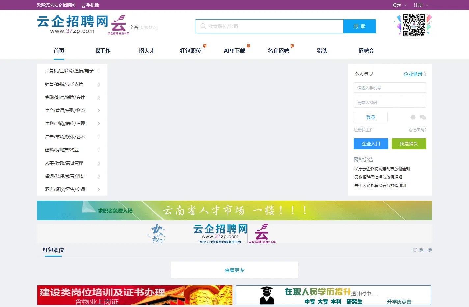Screen dimensions: 469x307
Task: Click 忘记密码? link
Action: (417, 130)
